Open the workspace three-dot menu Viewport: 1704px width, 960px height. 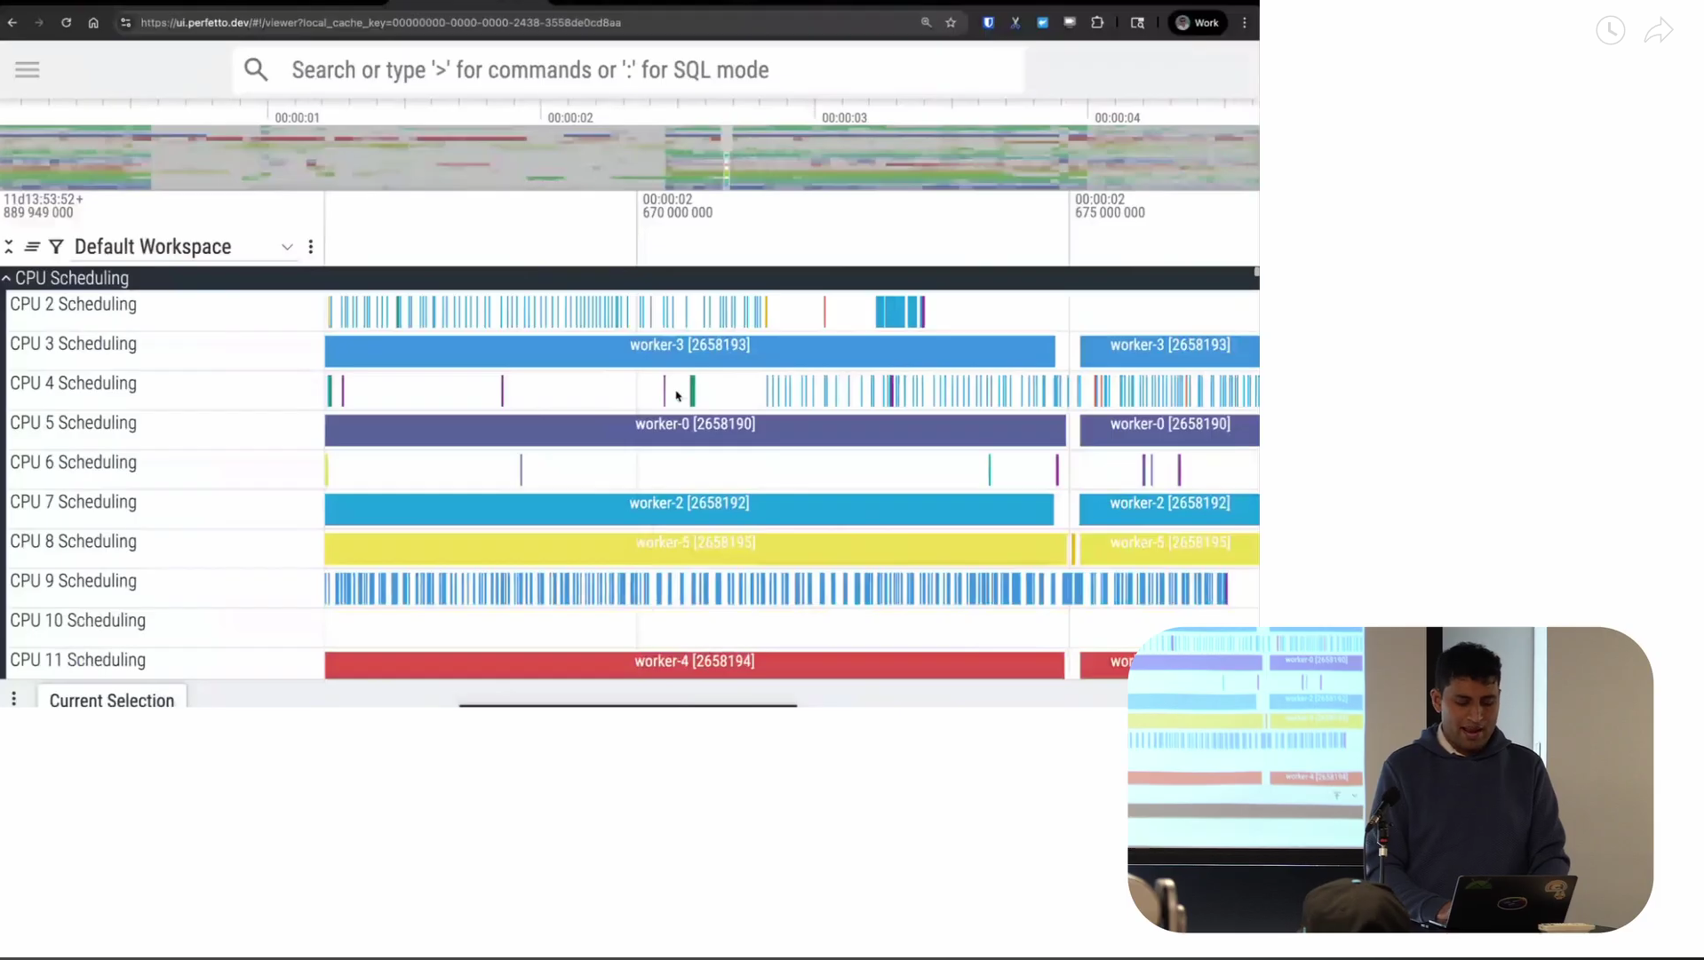[x=311, y=246]
